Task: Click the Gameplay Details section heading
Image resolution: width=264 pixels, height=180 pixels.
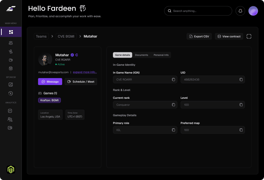Action: (125, 115)
